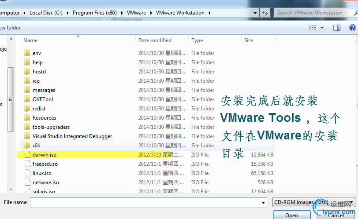358x219 pixels.
Task: Click the 65,158 KB size value
Action: (x=262, y=173)
